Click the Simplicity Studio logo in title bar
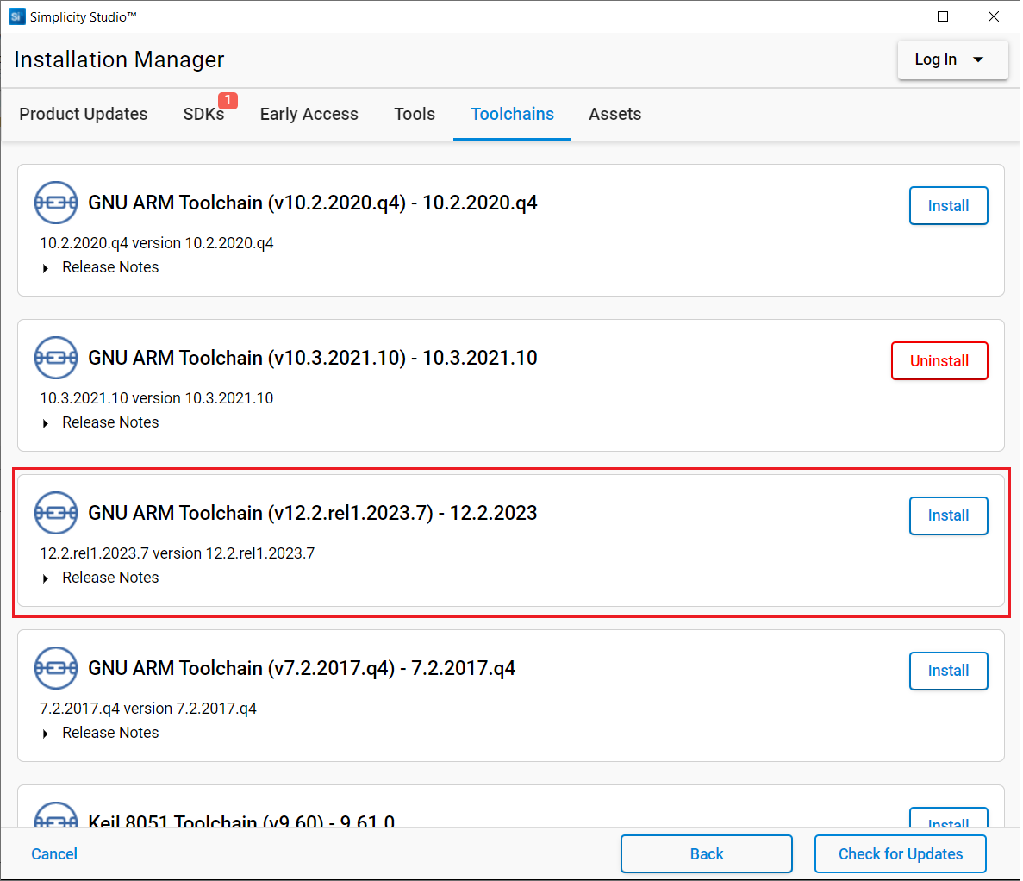 point(16,16)
